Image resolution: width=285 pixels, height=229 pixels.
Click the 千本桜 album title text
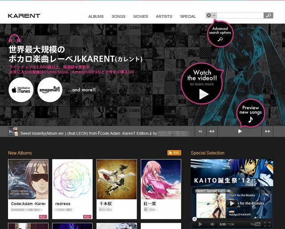click(106, 204)
